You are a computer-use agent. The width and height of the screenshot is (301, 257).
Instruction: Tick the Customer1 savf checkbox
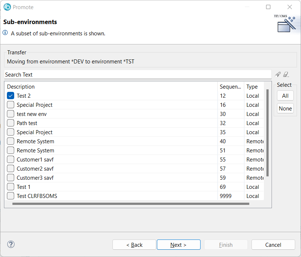pyautogui.click(x=11, y=160)
